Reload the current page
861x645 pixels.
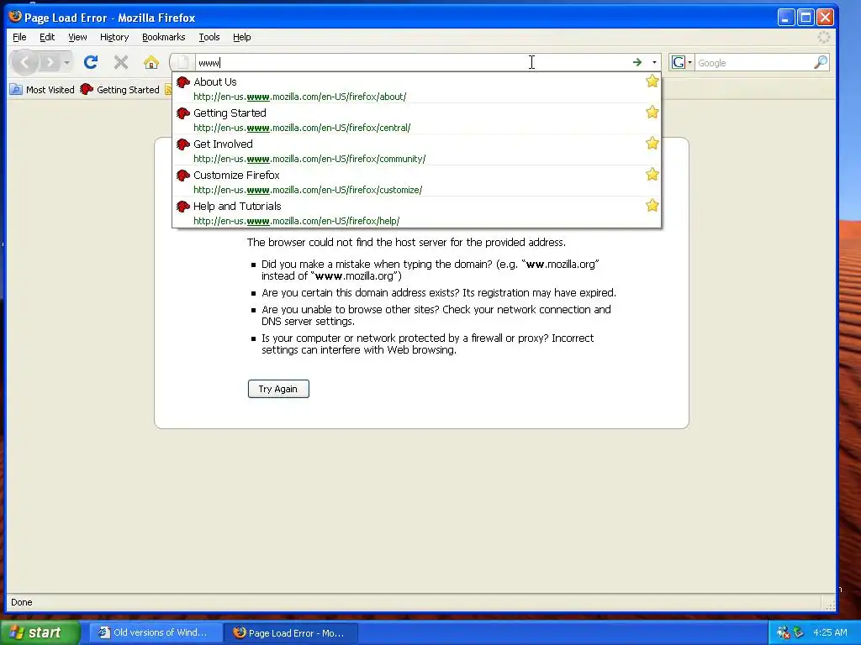(91, 62)
